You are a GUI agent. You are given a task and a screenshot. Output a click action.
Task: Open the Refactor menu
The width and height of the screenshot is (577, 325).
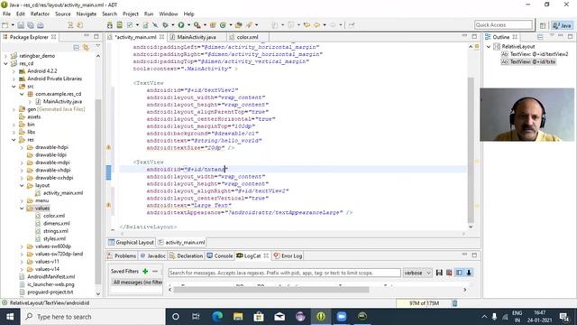[x=40, y=14]
